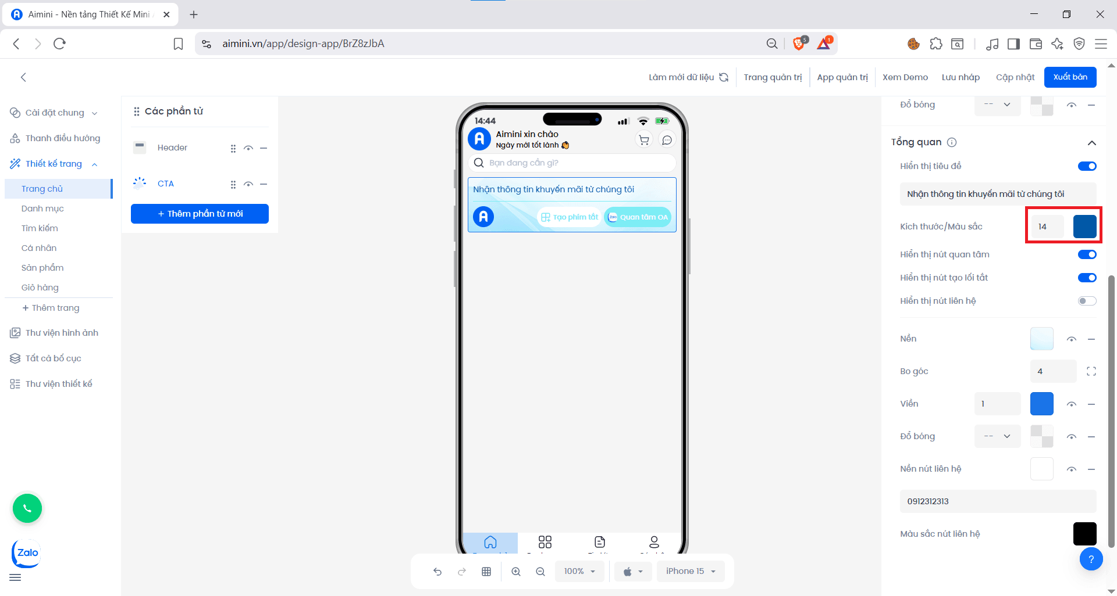Collapse the Thiết kế trang section
Screen dimensions: 1117x596
tap(95, 164)
